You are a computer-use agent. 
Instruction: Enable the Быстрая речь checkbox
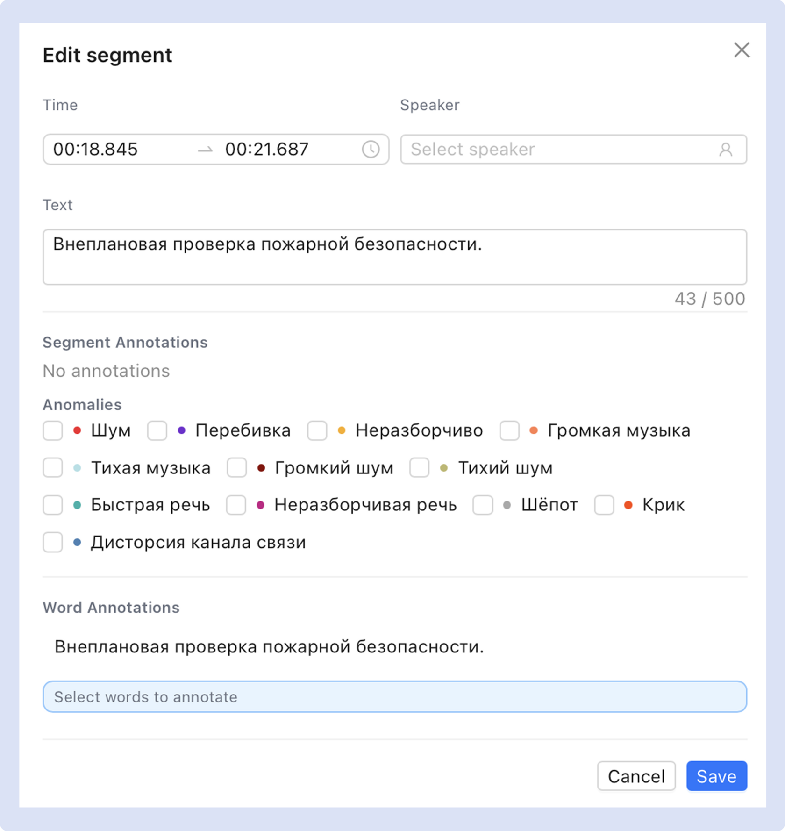(x=53, y=505)
